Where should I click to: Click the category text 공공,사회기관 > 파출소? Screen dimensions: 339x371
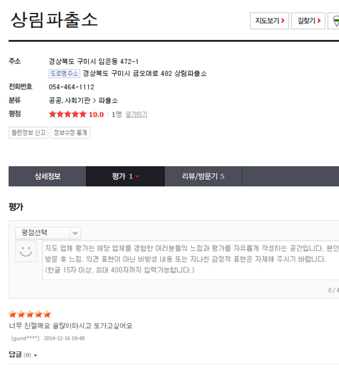pos(83,100)
